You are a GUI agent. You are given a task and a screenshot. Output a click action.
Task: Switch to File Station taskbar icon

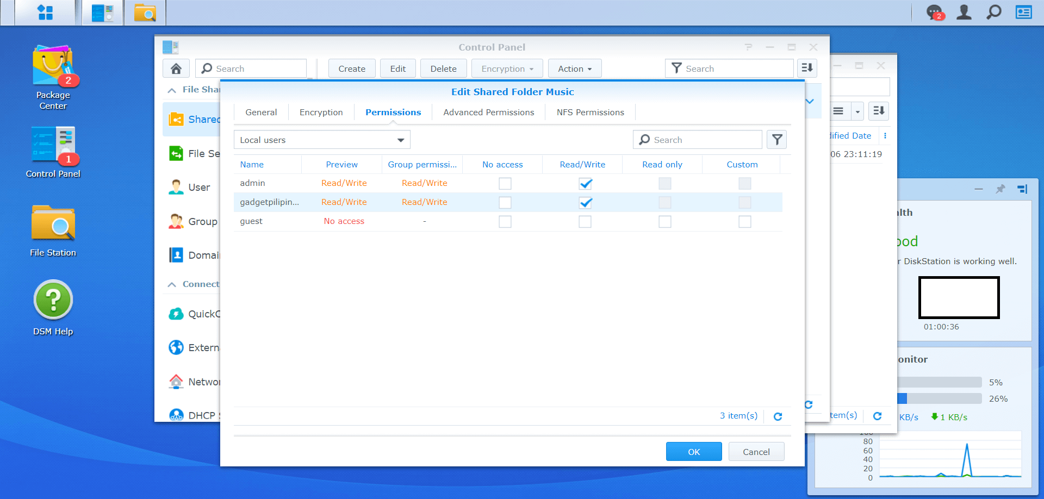coord(145,13)
